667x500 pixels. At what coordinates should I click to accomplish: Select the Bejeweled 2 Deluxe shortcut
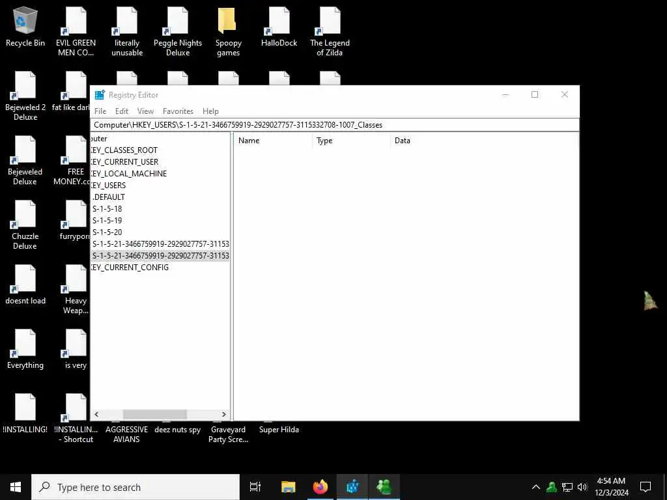click(25, 96)
